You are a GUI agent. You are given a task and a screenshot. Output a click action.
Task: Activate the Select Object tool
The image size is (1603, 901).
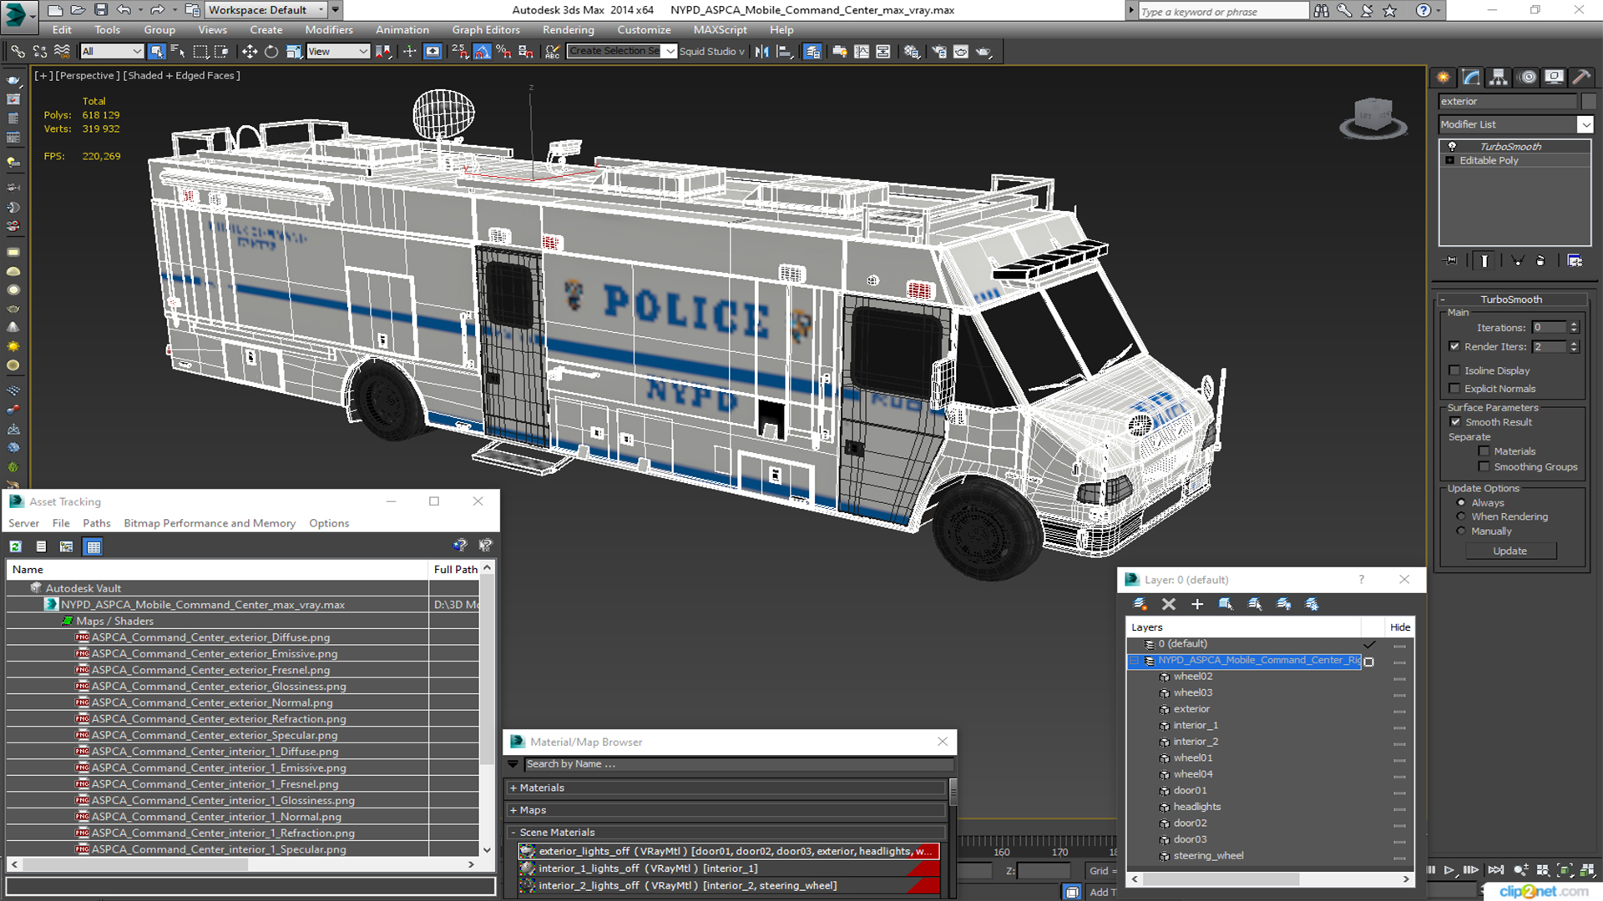coord(156,52)
